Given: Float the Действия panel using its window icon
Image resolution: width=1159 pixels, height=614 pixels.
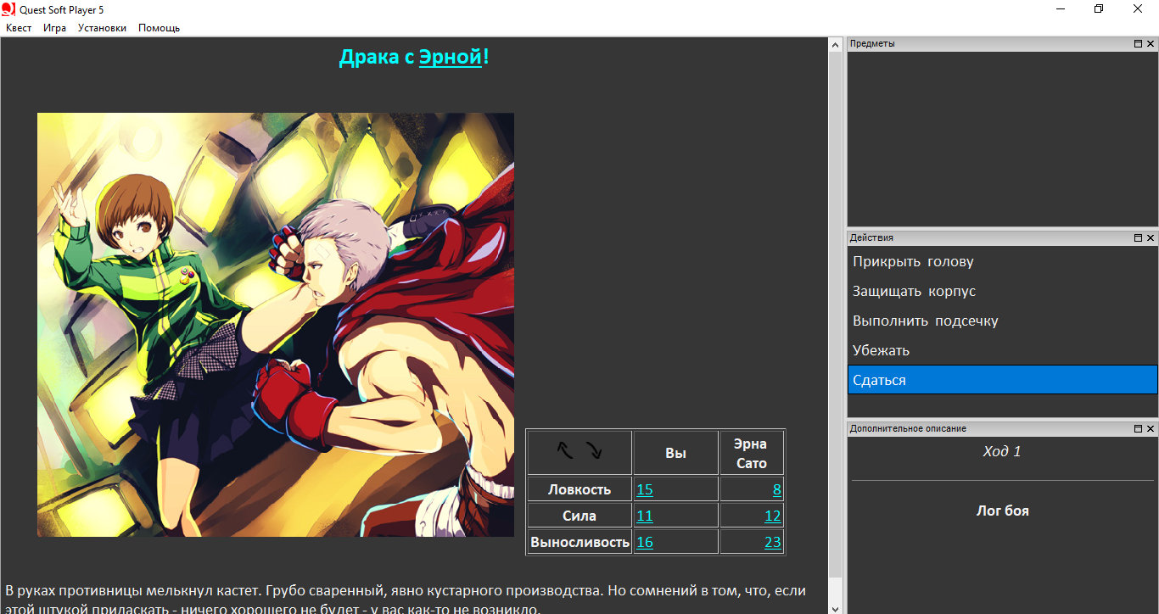Looking at the screenshot, I should pos(1138,238).
